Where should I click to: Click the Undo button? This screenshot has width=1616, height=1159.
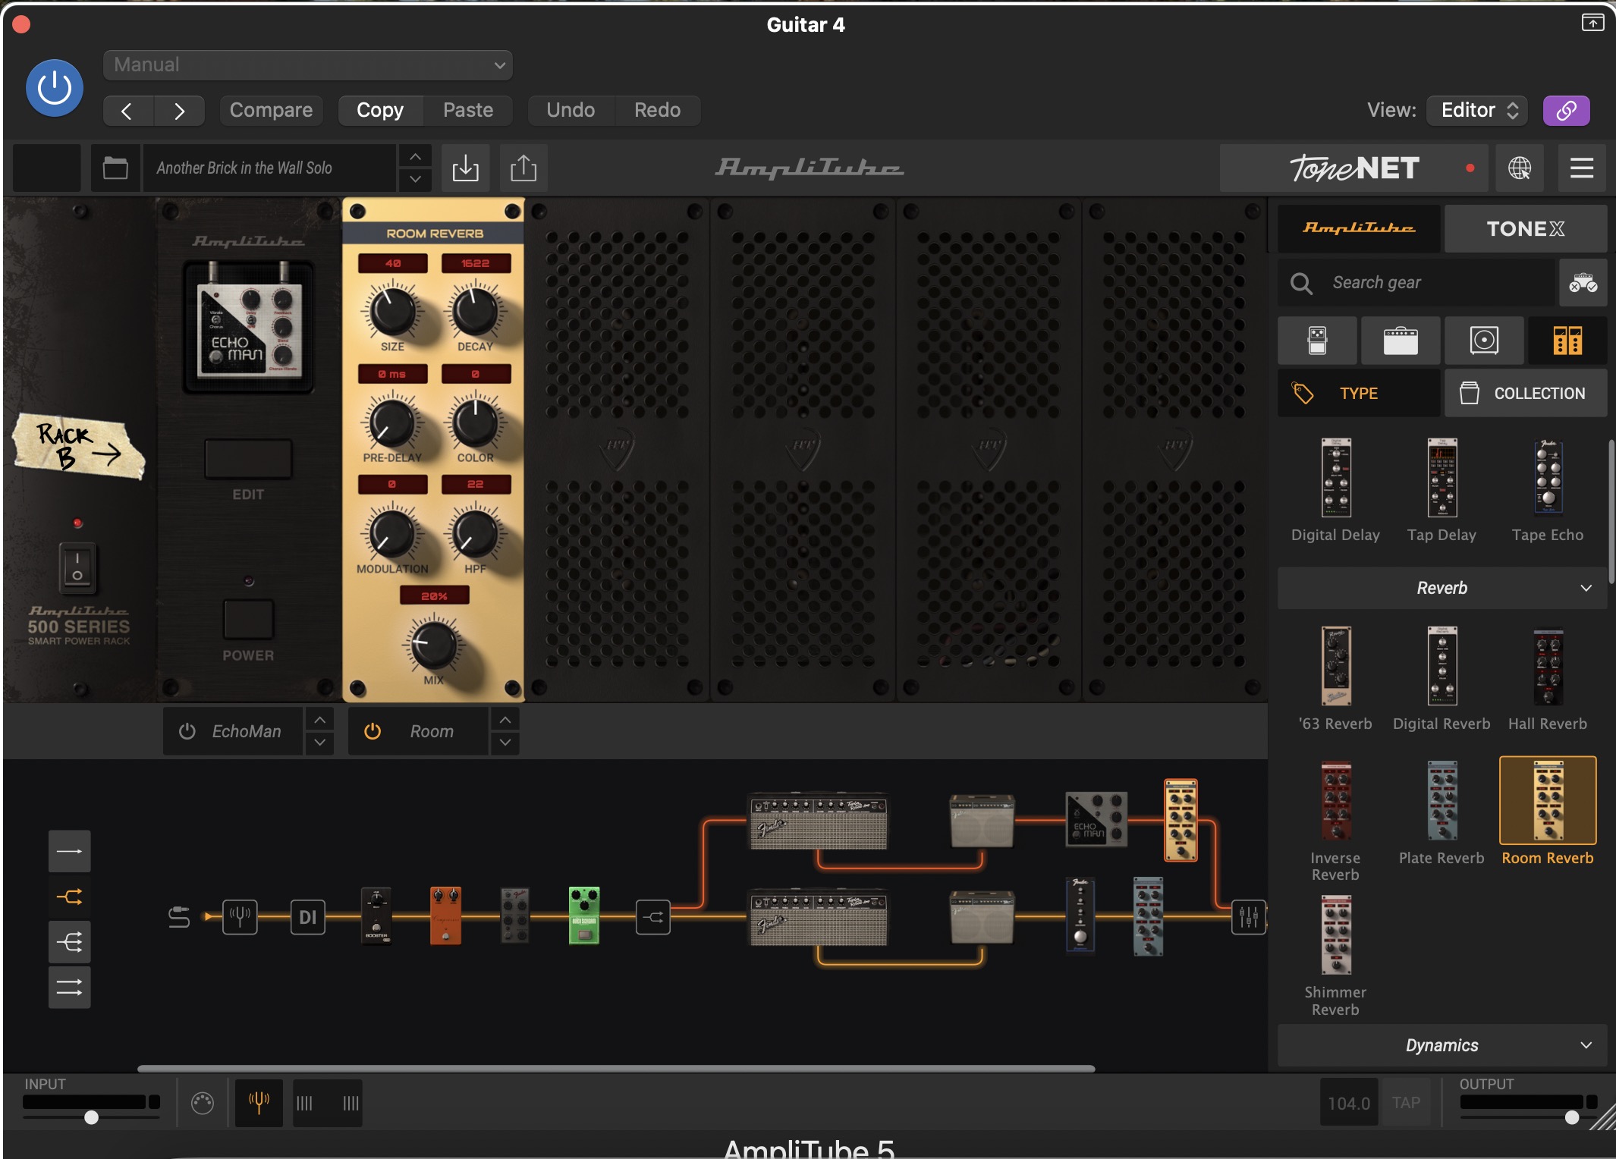pos(571,111)
